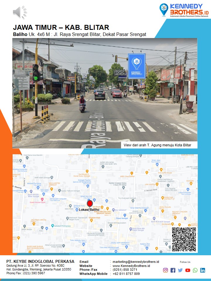Open the Twitter social icon
This screenshot has width=211, height=281.
180,270
